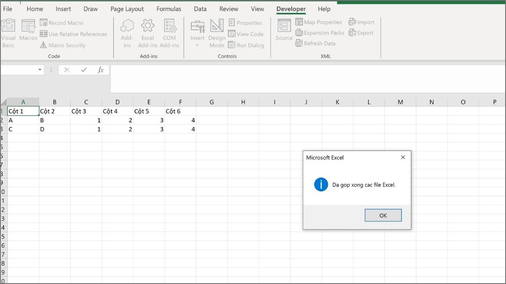Click OK in the Microsoft Excel dialog
506x284 pixels.
pyautogui.click(x=383, y=215)
